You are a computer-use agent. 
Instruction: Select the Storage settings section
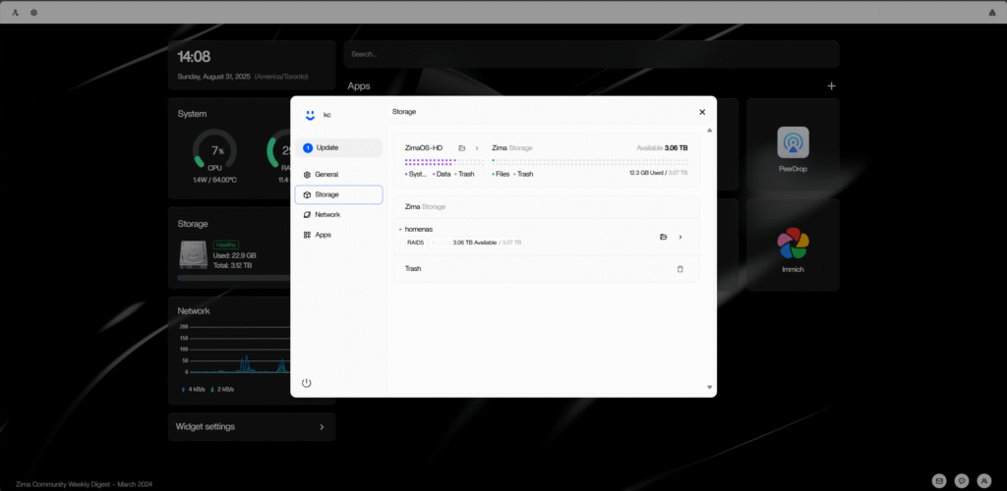click(x=338, y=194)
